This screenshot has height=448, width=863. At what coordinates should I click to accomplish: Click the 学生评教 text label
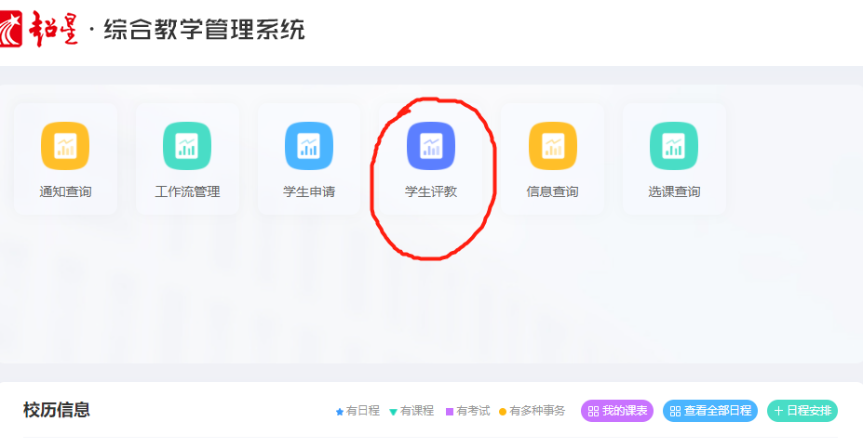pos(431,192)
